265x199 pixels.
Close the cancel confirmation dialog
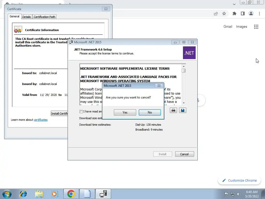click(x=159, y=86)
